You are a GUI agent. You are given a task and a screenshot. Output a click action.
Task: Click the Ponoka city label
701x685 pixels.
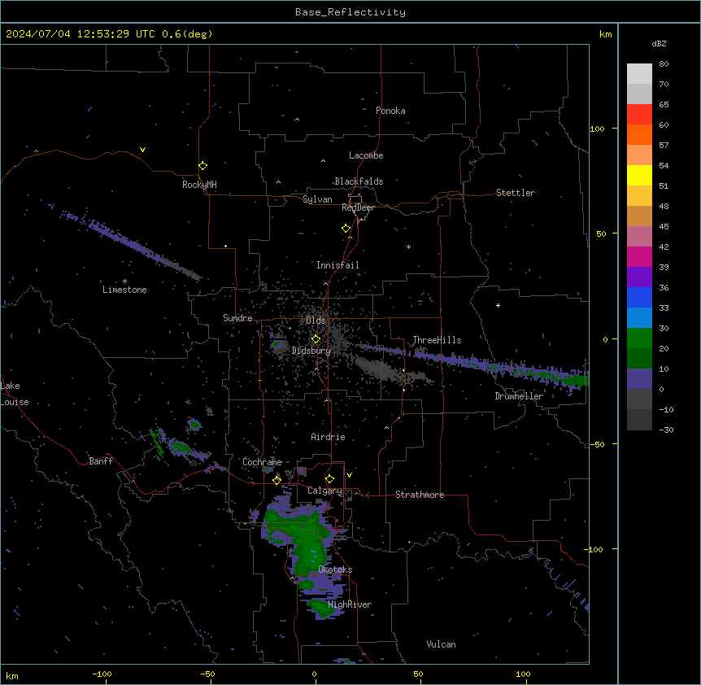(390, 111)
